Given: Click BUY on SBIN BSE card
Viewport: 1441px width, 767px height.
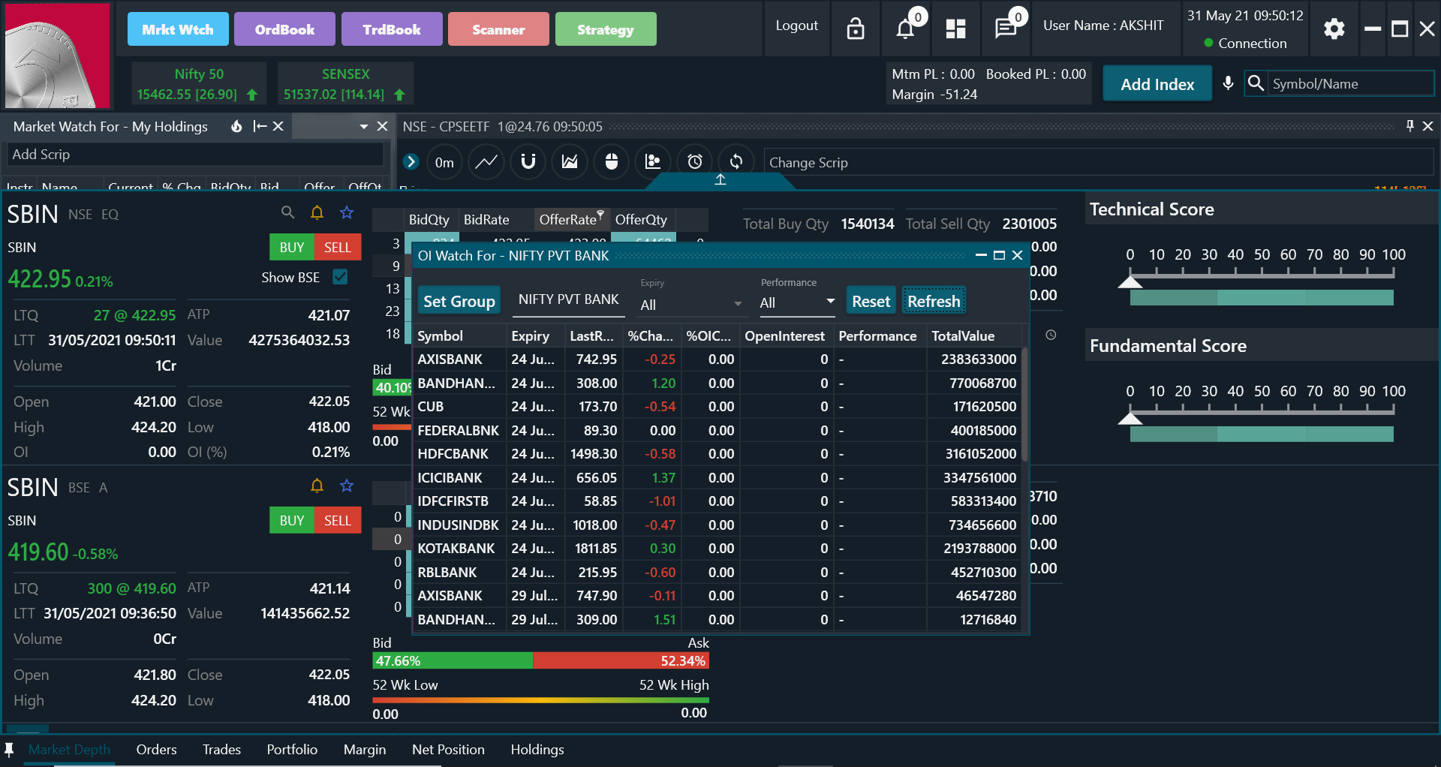Looking at the screenshot, I should pos(292,520).
